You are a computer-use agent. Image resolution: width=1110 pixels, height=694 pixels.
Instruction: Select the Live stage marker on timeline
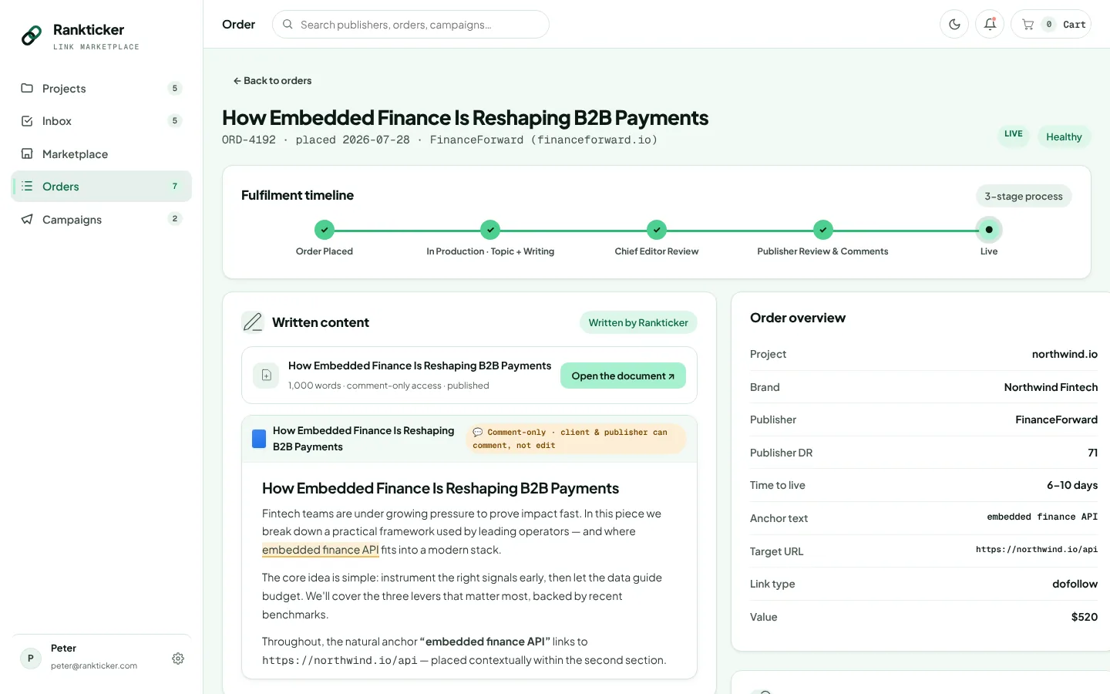point(989,230)
